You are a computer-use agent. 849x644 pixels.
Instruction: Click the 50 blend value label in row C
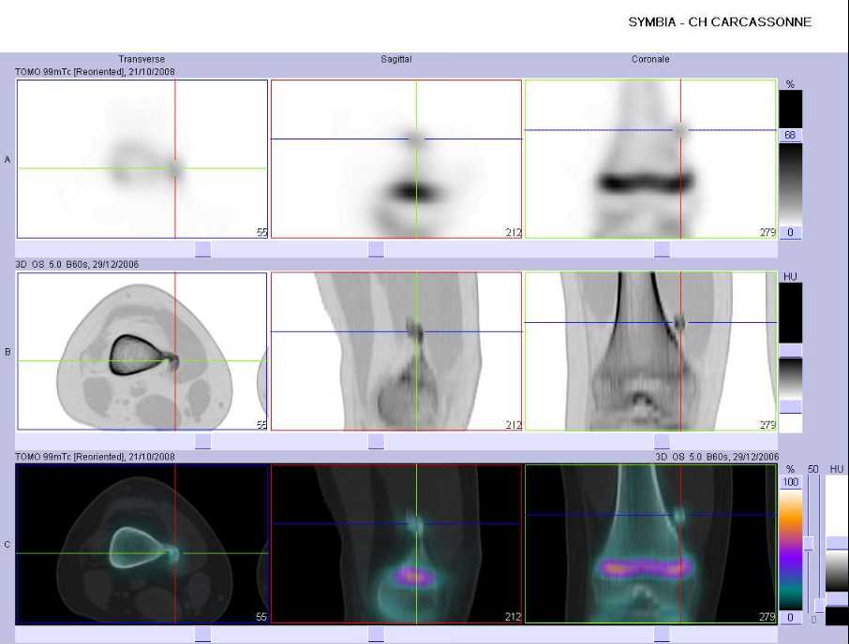click(812, 469)
